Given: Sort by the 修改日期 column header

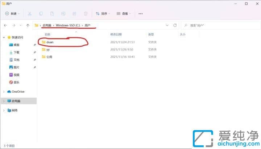Looking at the screenshot, I should click(x=116, y=35).
